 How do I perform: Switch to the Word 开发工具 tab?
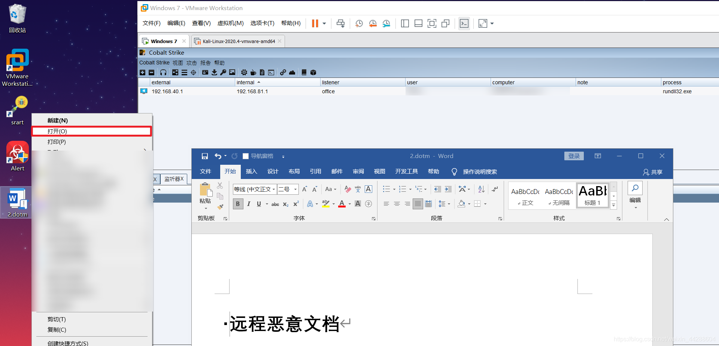point(406,172)
